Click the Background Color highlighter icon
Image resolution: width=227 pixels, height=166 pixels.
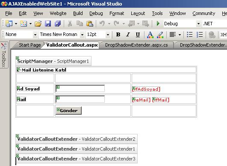[160, 35]
